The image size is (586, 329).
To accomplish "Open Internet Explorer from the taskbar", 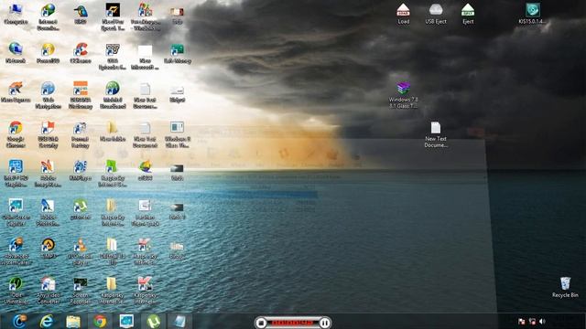I will coord(47,321).
